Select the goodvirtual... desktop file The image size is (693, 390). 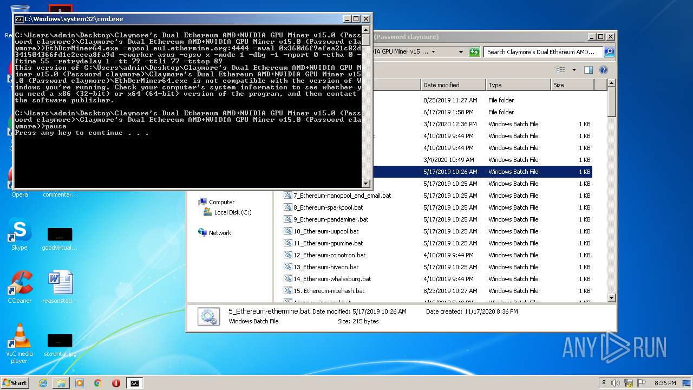[60, 239]
